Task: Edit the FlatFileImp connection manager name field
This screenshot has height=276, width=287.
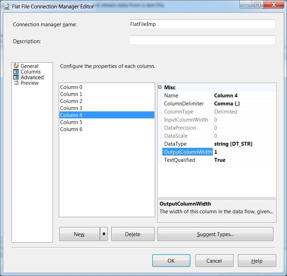Action: [x=202, y=24]
